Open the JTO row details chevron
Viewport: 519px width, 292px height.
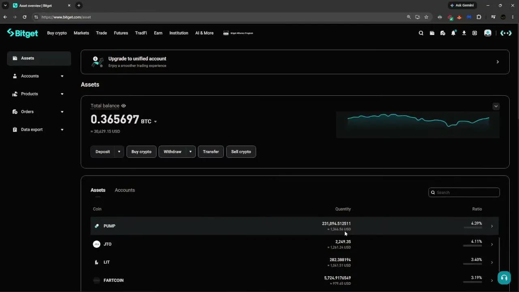point(492,245)
